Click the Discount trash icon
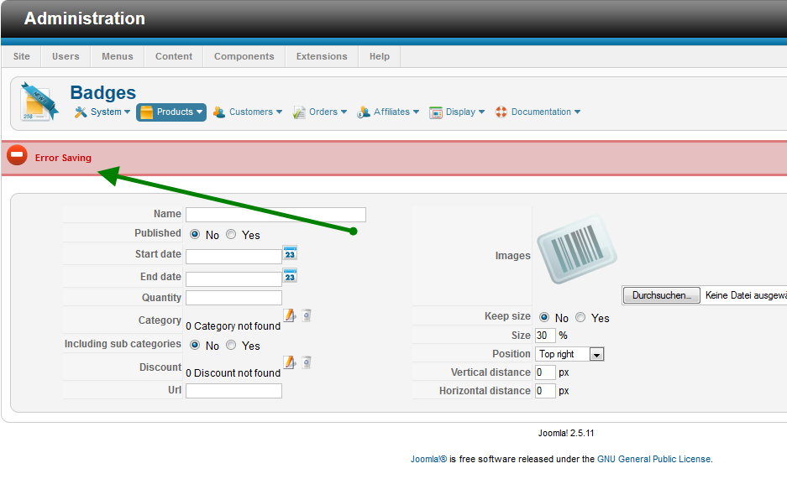Image resolution: width=787 pixels, height=479 pixels. click(307, 362)
